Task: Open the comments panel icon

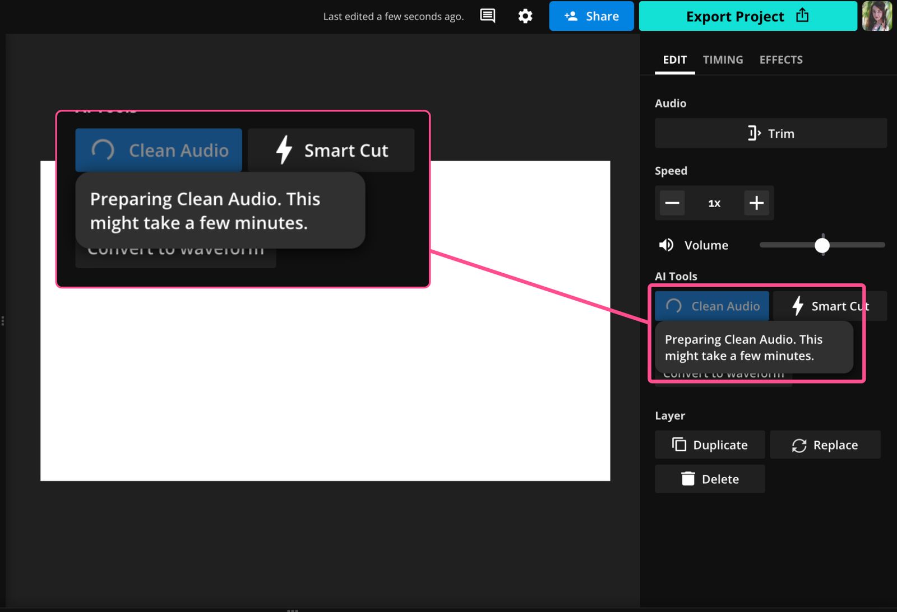Action: click(487, 16)
